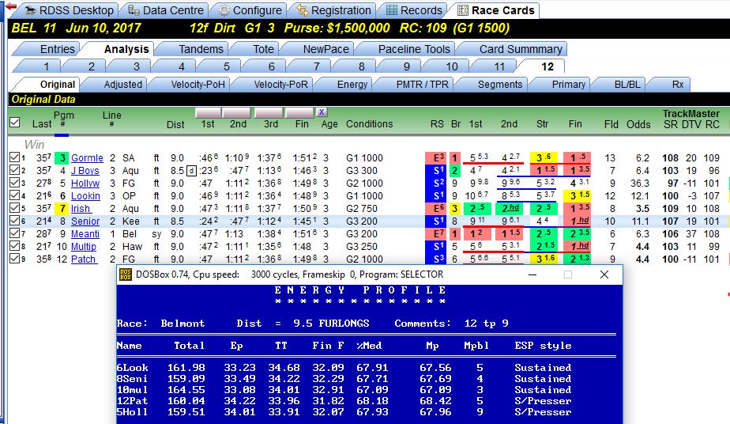
Task: Click the DOSBox window title icon
Action: [126, 274]
